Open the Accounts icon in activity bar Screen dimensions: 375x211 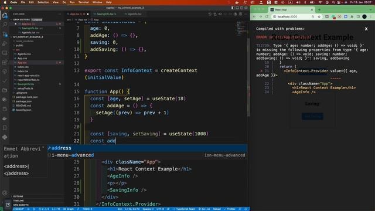[x=5, y=193]
